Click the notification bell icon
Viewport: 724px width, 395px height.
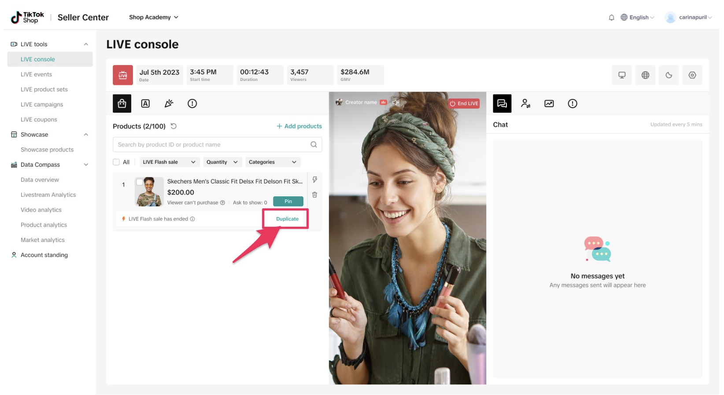point(611,18)
